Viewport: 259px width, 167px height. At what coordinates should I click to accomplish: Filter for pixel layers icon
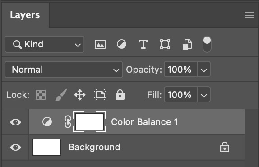pos(100,44)
